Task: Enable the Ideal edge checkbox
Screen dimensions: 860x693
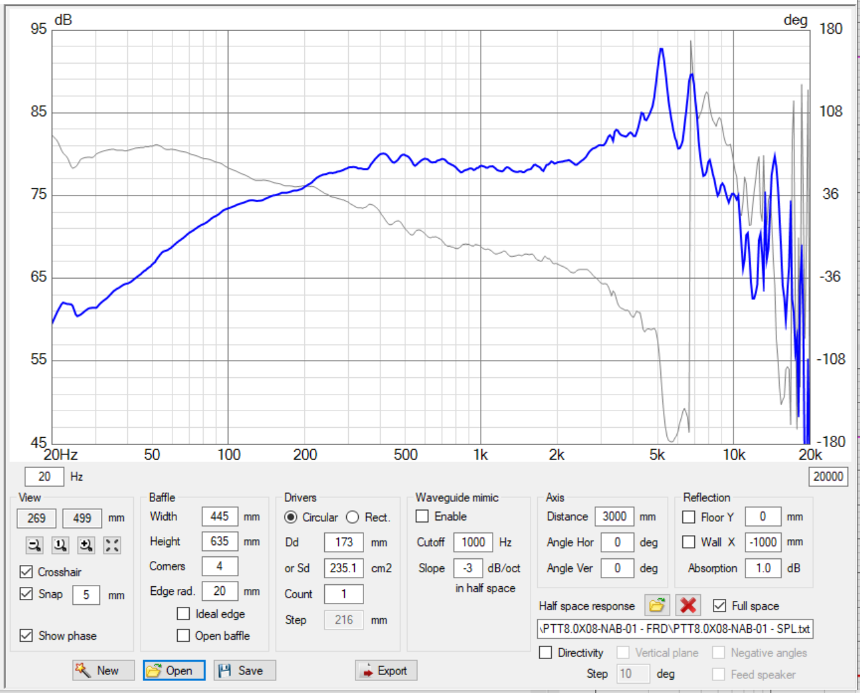Action: pos(184,614)
